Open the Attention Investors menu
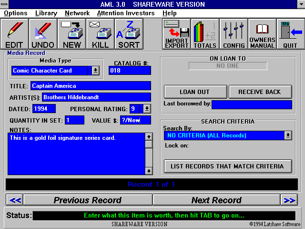Screen dimensions: 305x229 click(x=126, y=13)
